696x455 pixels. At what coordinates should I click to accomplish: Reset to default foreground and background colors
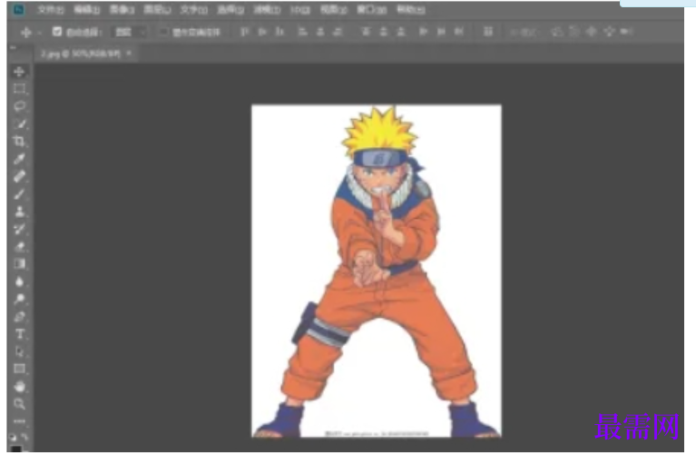pos(13,437)
